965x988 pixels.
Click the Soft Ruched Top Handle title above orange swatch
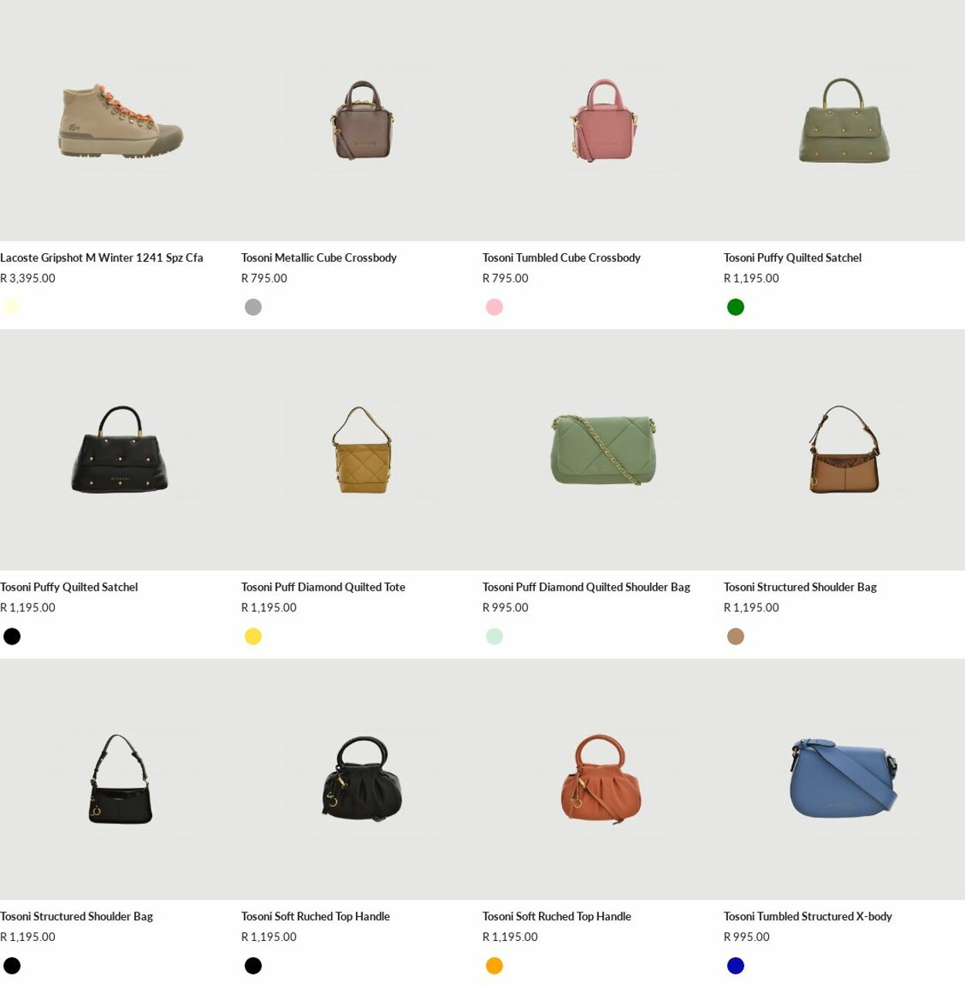pos(557,917)
